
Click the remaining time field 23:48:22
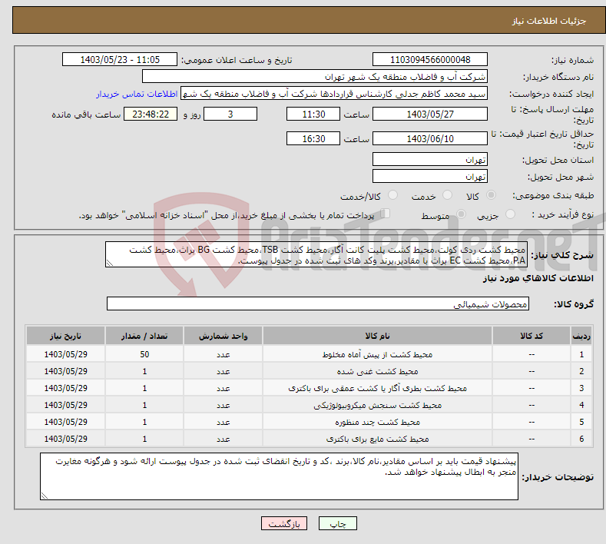(151, 114)
